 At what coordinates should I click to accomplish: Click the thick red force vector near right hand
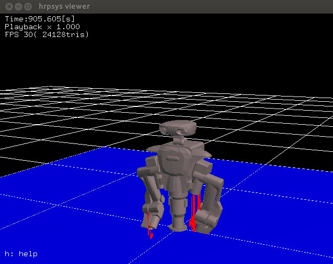tap(192, 214)
